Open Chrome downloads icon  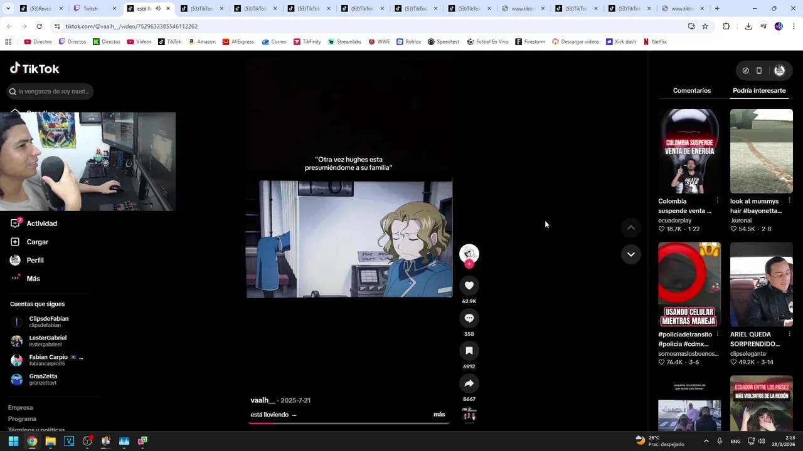click(748, 26)
